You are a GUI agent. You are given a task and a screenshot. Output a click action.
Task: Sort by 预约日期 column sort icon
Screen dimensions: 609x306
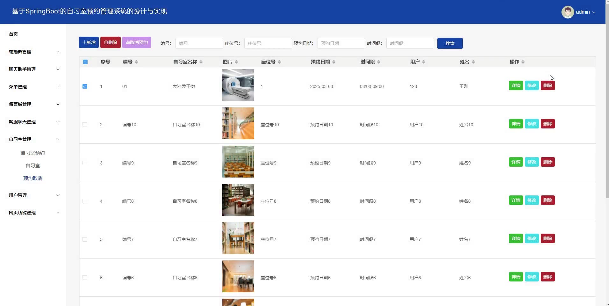[x=334, y=62]
